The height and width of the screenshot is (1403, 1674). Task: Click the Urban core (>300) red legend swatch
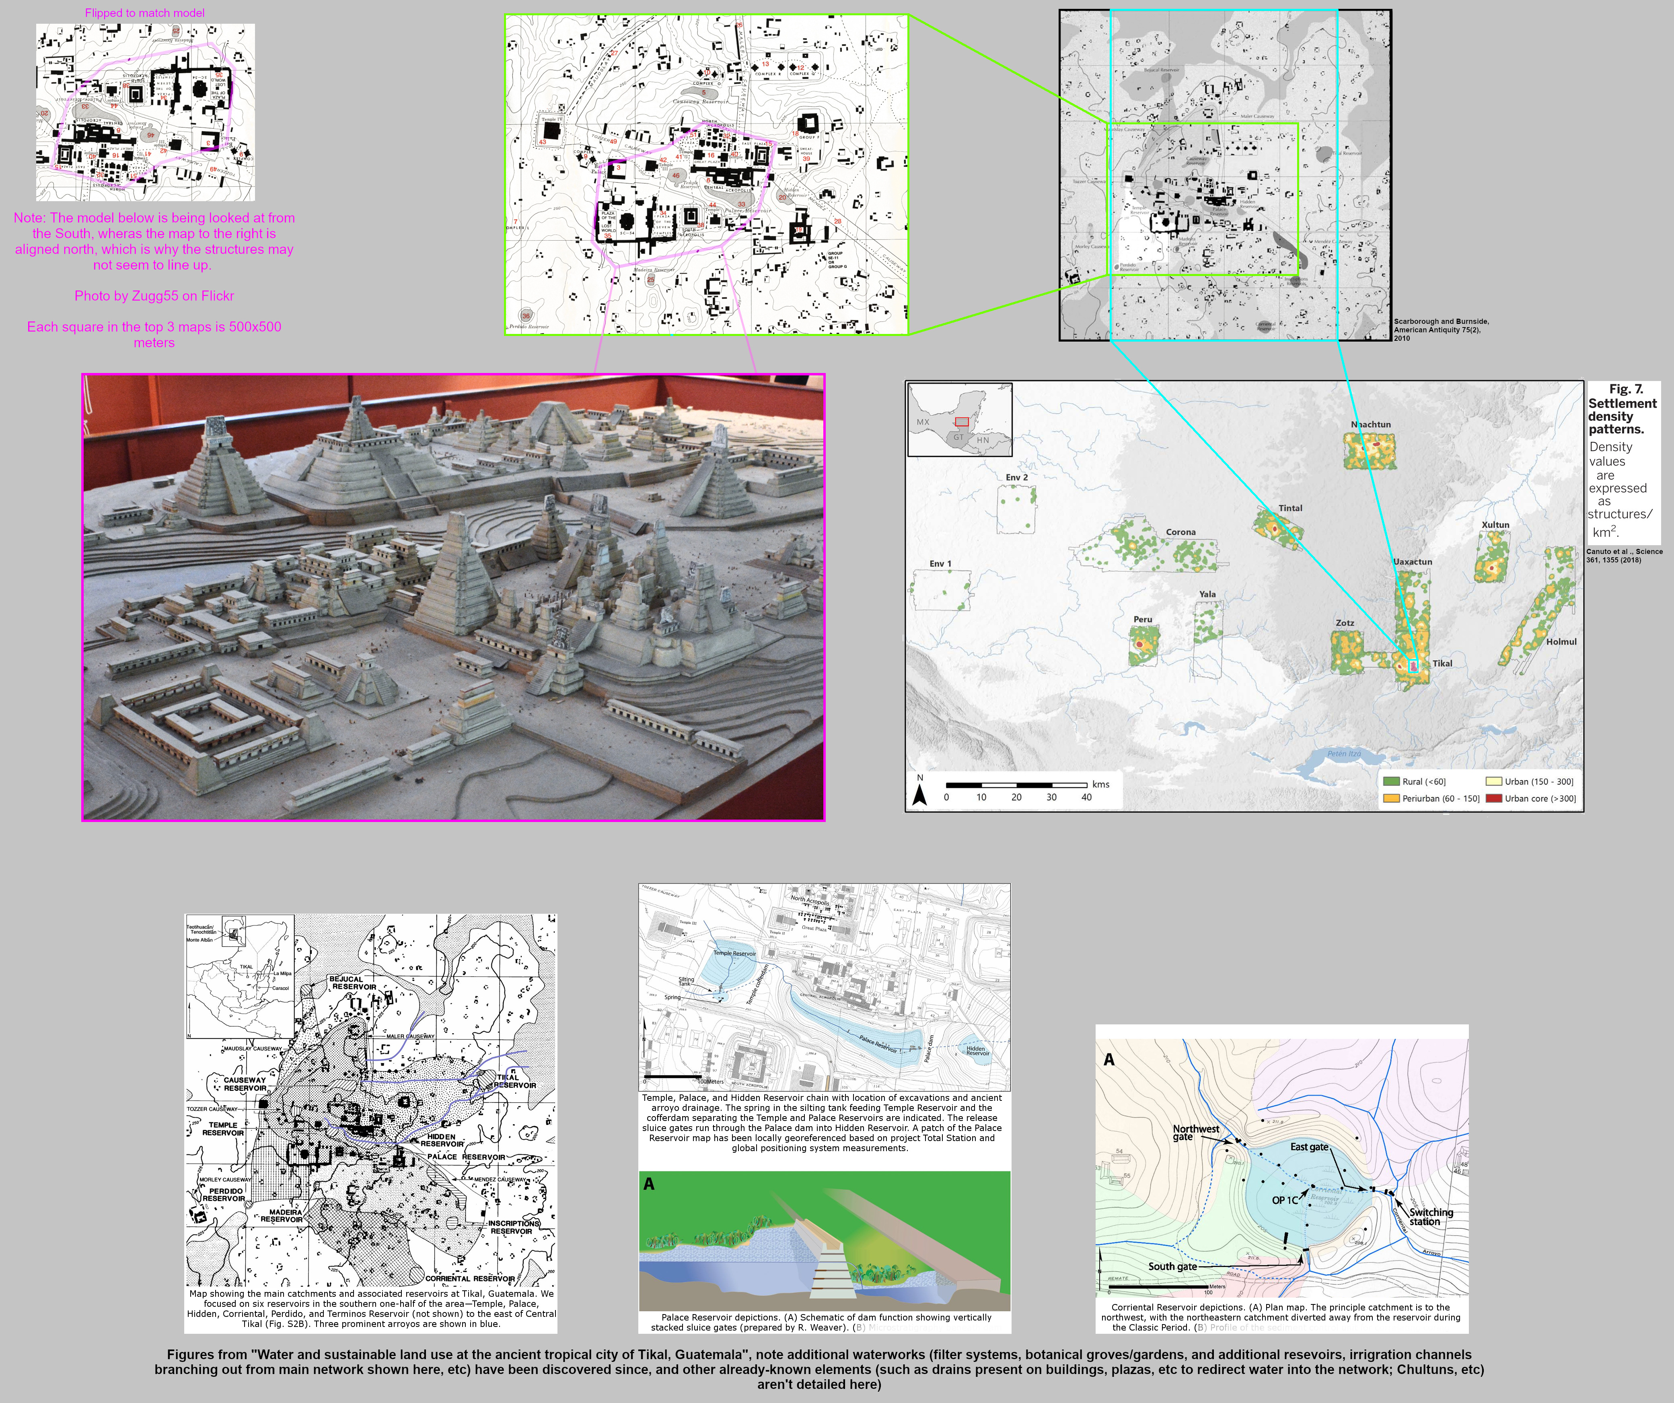1494,798
